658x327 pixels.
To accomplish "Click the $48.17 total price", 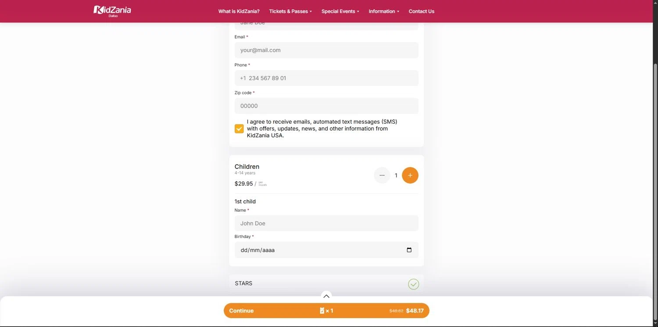I will 415,311.
